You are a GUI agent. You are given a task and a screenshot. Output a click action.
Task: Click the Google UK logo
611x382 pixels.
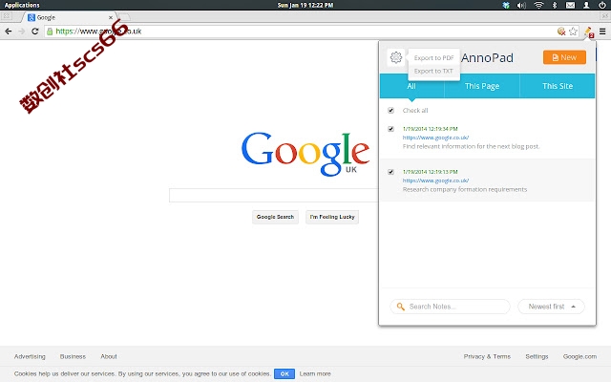[305, 154]
